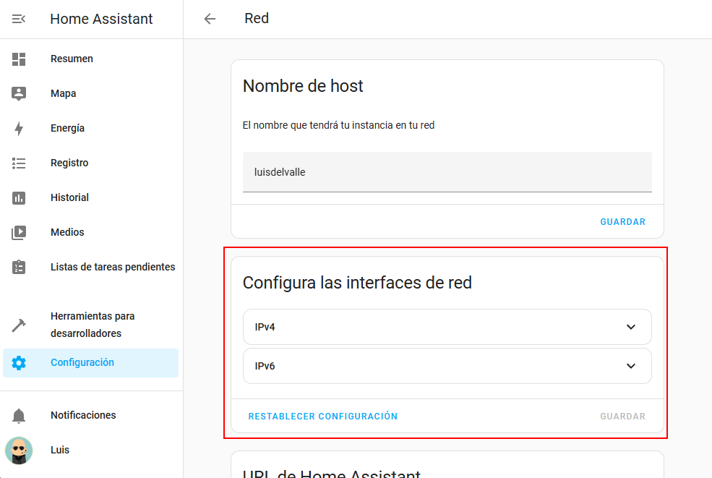Click the Medios play icon

[19, 233]
